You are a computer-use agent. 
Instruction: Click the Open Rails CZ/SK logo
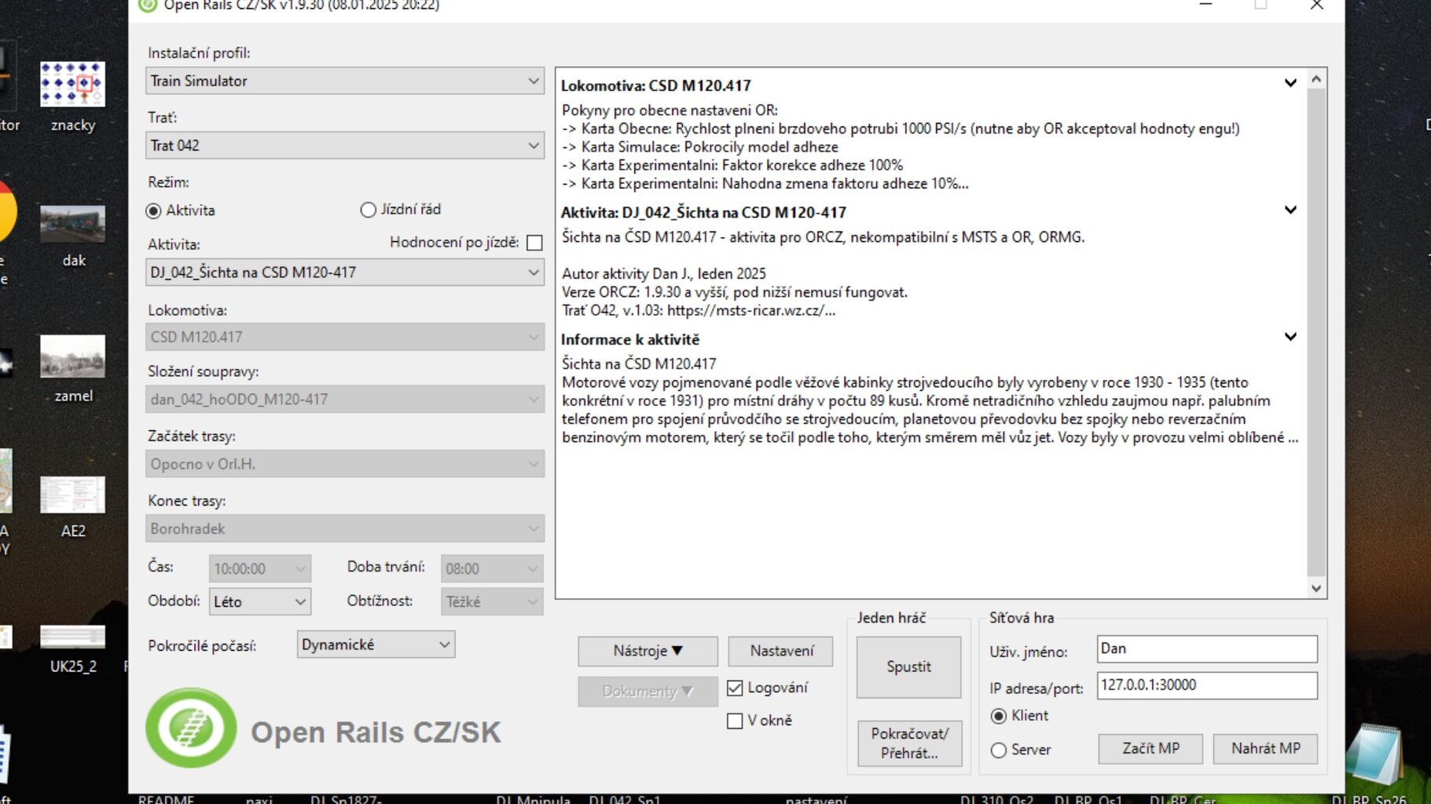[x=191, y=728]
